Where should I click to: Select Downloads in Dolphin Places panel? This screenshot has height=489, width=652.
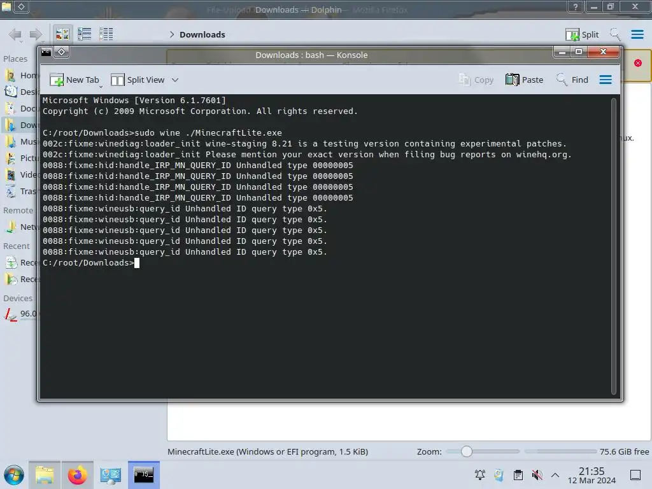coord(21,125)
